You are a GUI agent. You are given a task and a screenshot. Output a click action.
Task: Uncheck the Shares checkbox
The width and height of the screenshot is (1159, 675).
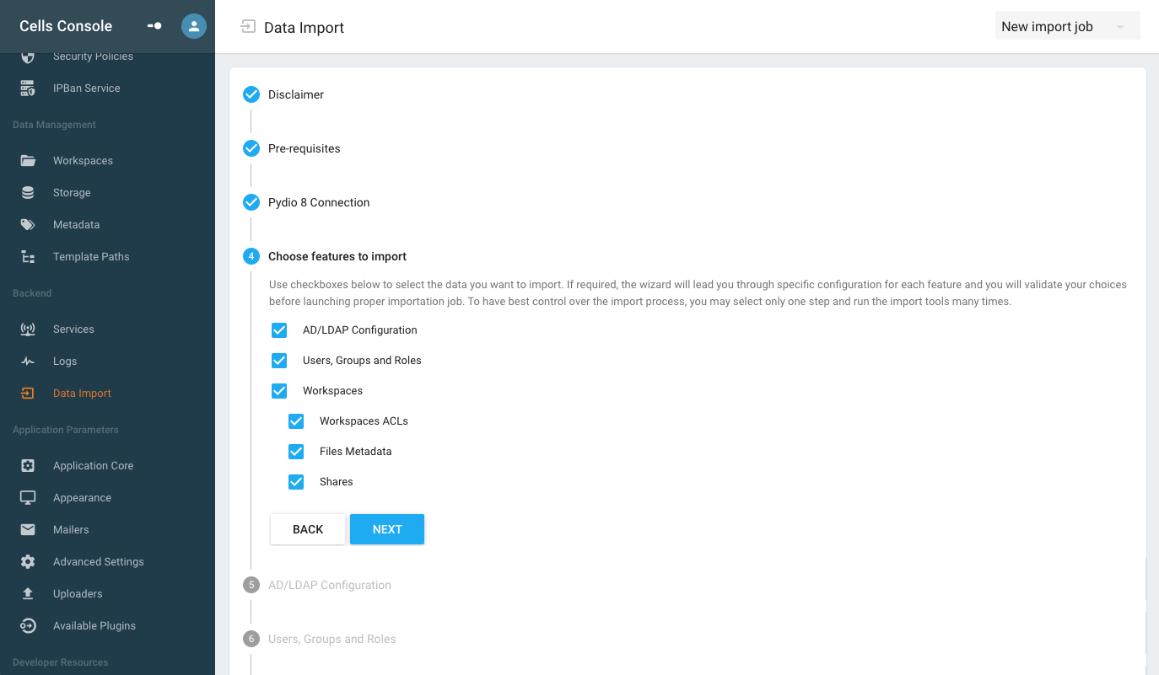(x=296, y=482)
